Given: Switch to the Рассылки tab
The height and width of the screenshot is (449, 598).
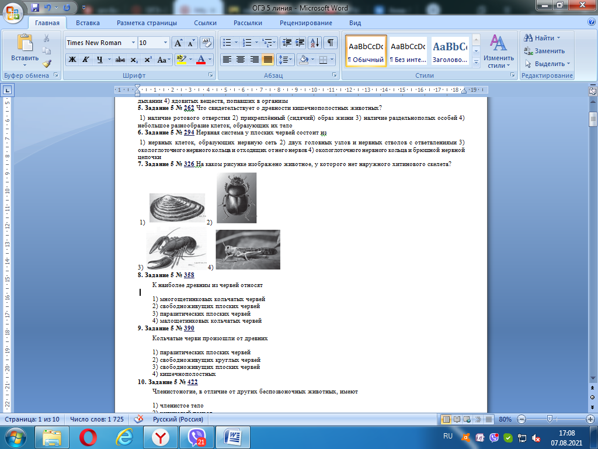Looking at the screenshot, I should (x=248, y=23).
